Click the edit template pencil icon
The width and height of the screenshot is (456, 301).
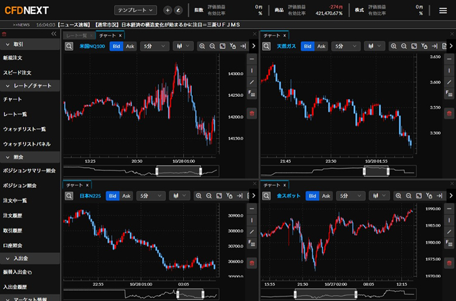[178, 10]
